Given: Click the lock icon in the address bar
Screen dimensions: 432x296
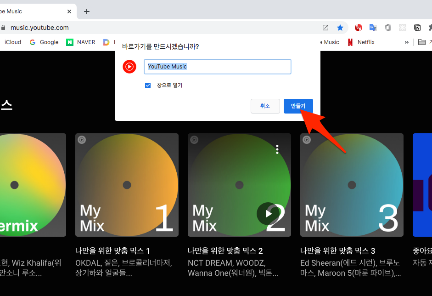Looking at the screenshot, I should [3, 28].
